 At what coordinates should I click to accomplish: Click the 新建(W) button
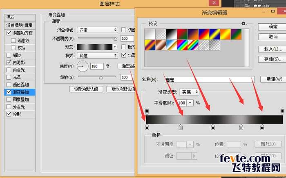tap(274, 79)
